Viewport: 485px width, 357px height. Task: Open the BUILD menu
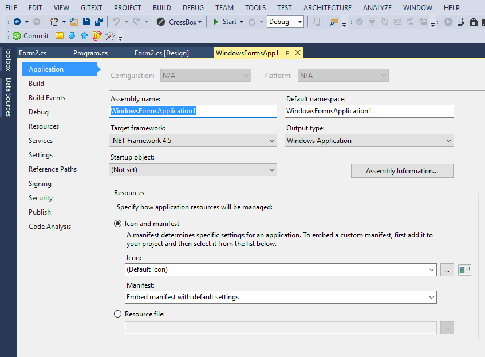click(162, 8)
